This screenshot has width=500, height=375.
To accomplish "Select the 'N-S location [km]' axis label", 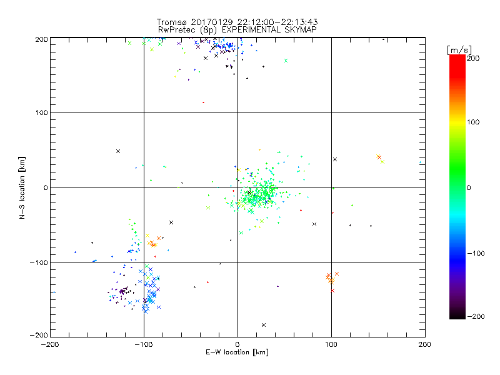I will [x=22, y=188].
